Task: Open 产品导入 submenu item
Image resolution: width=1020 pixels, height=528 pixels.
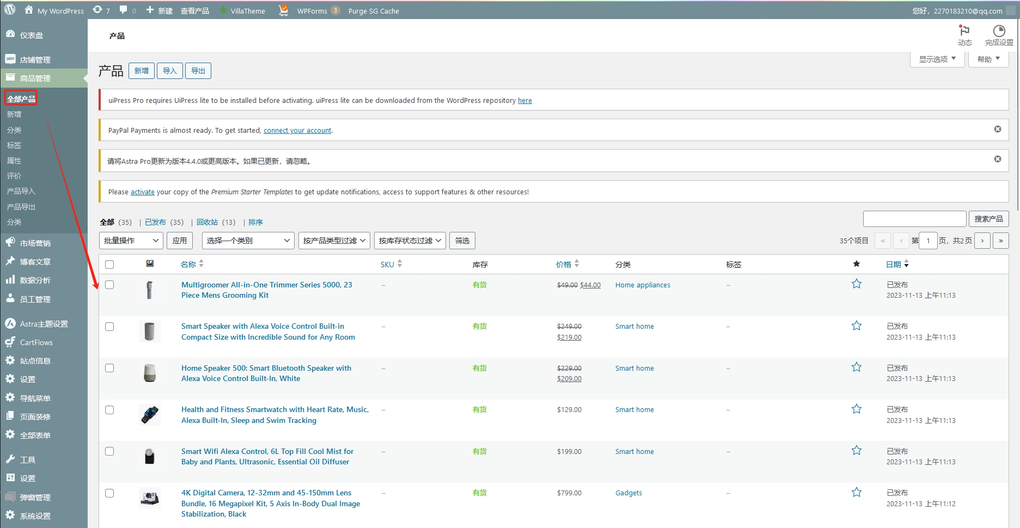Action: [x=21, y=191]
